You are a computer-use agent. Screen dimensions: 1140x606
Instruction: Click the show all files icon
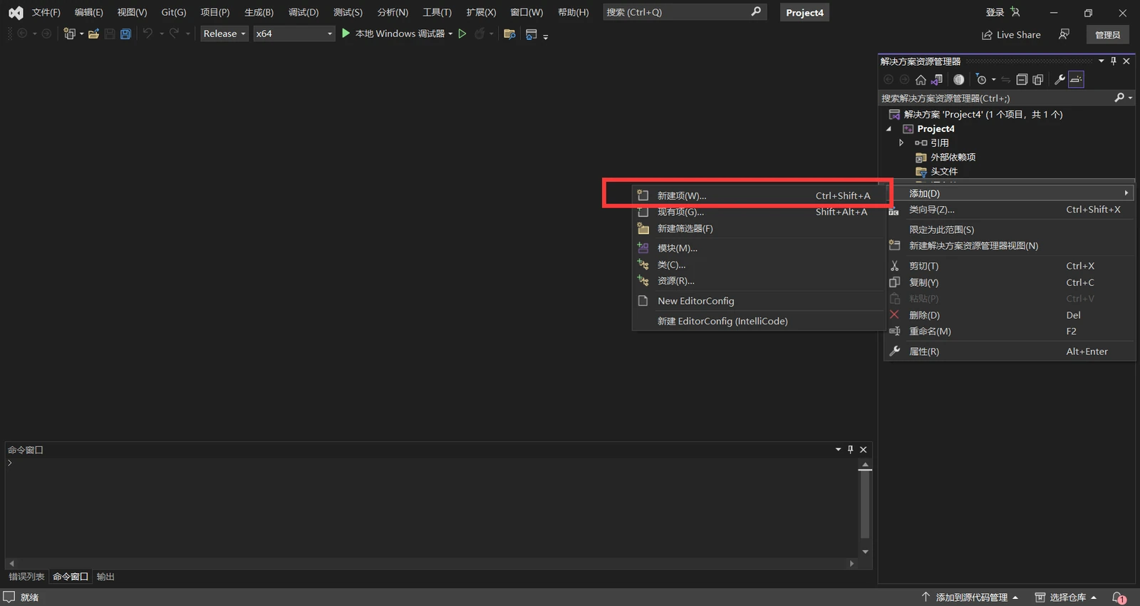(1038, 80)
